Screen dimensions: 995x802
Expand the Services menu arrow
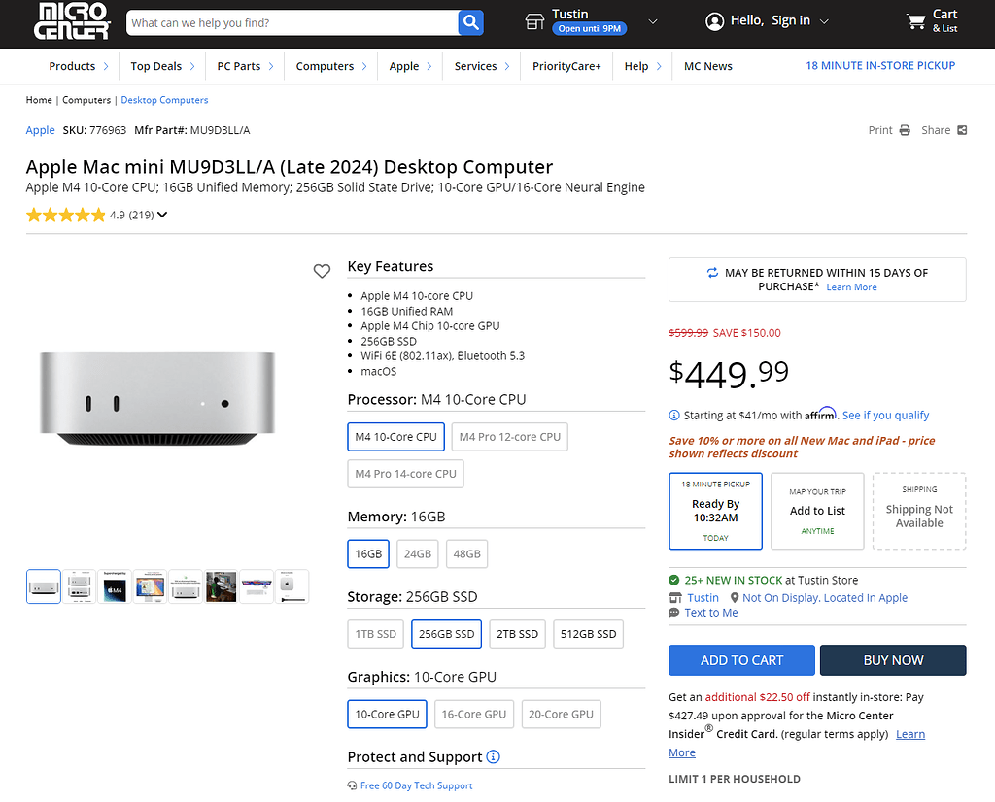click(x=507, y=66)
